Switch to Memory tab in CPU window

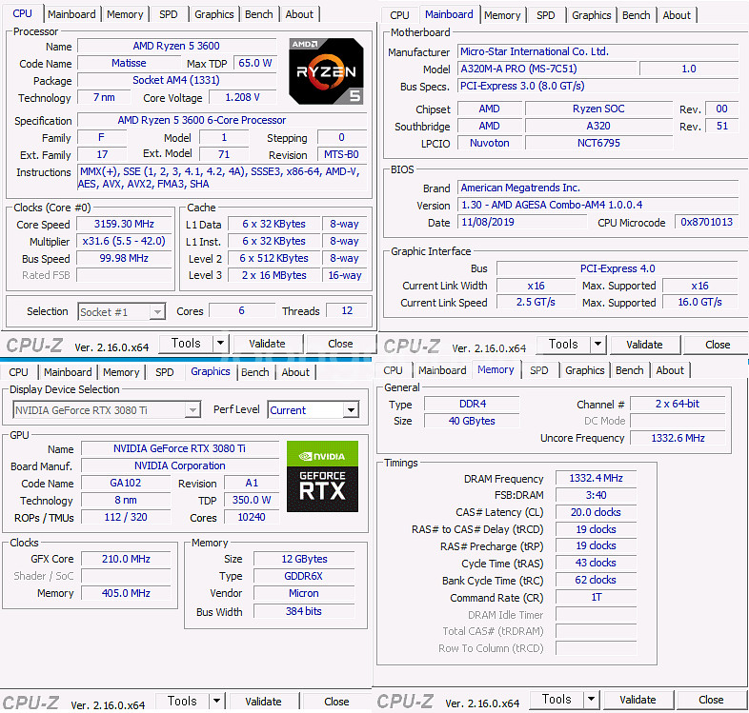(125, 14)
